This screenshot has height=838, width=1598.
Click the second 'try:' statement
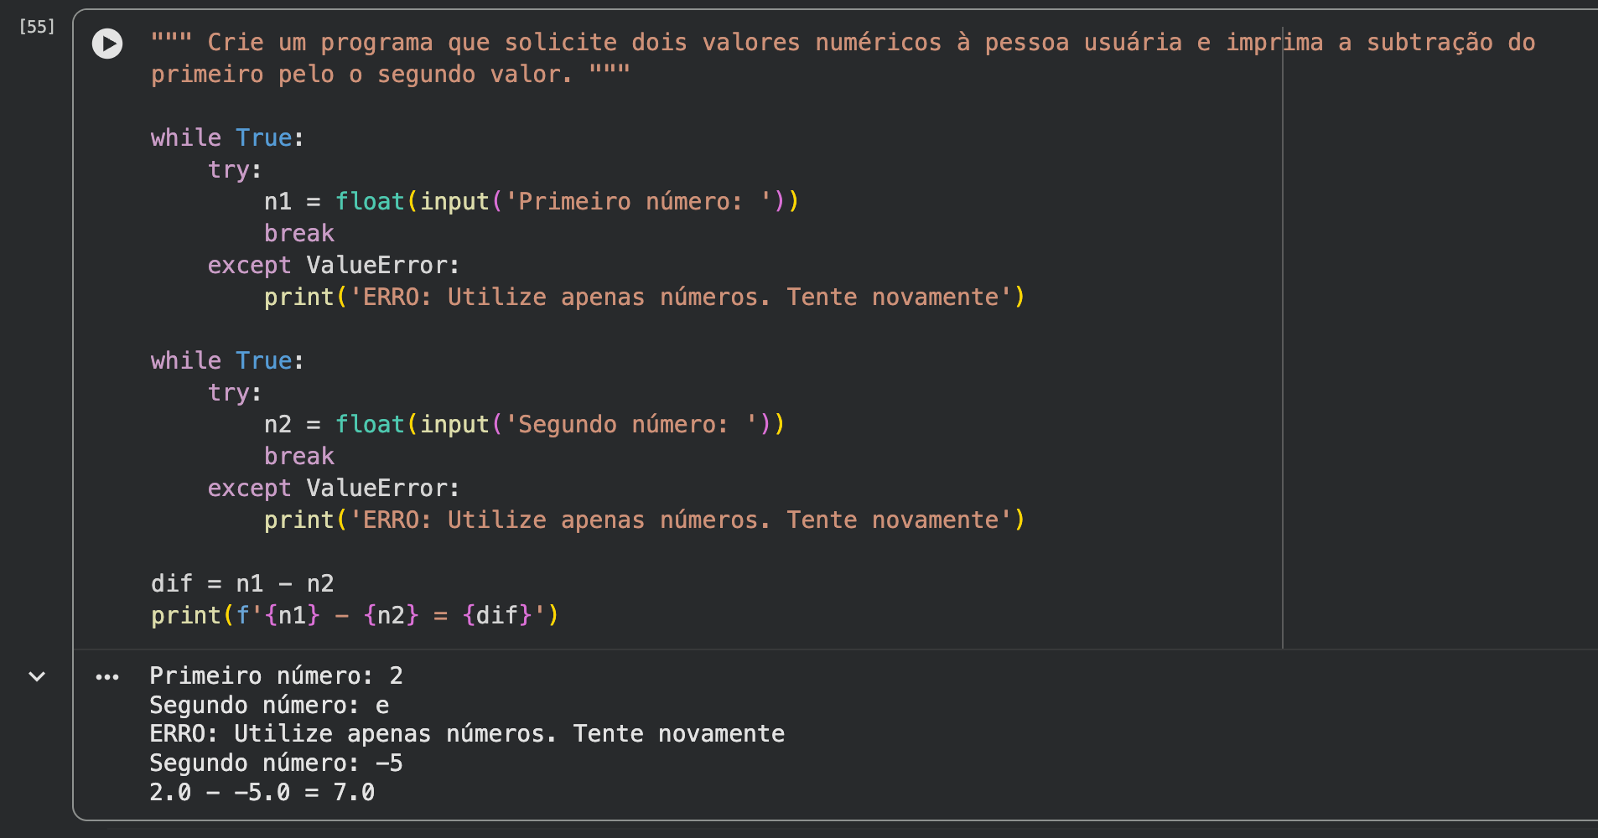pos(235,393)
